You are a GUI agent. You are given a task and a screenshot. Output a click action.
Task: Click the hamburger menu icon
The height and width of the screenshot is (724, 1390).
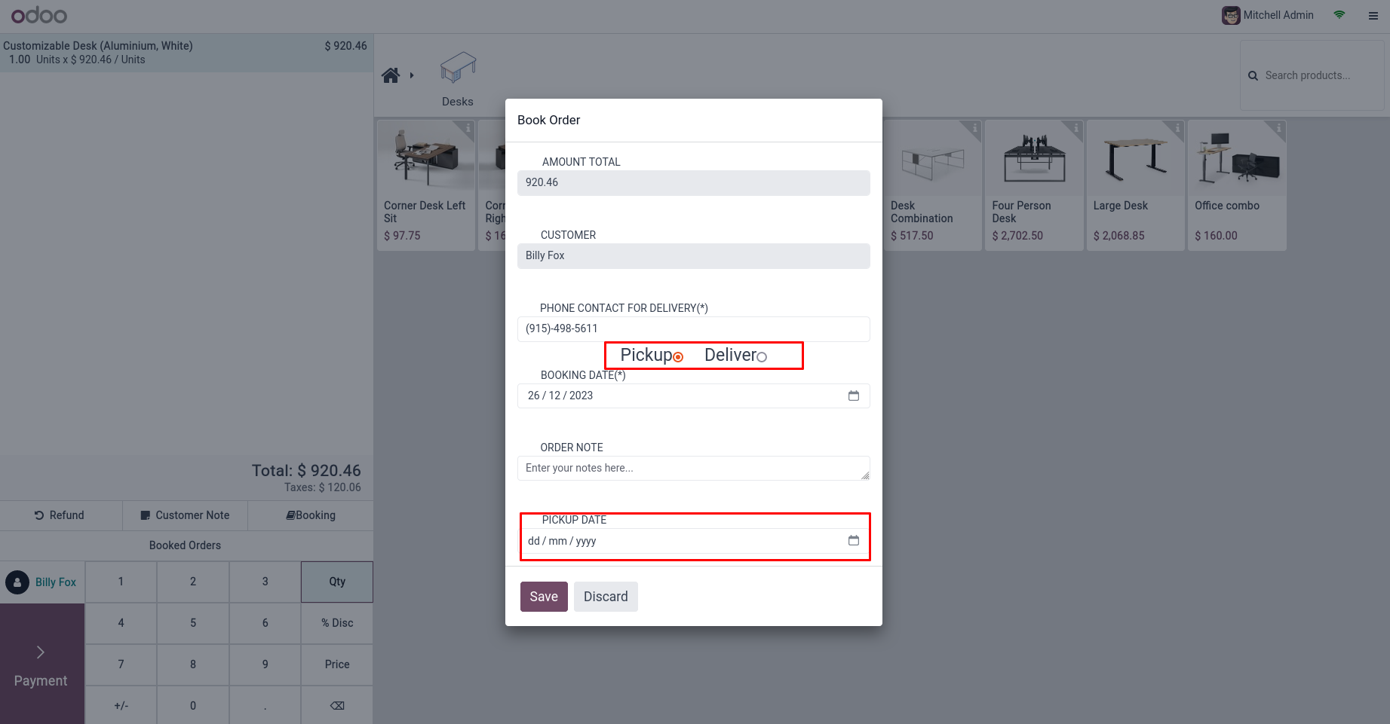(x=1373, y=16)
